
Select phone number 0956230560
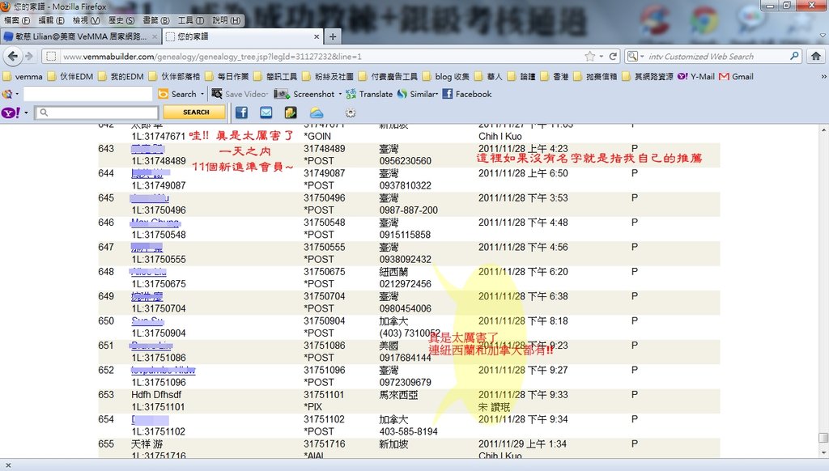click(405, 161)
